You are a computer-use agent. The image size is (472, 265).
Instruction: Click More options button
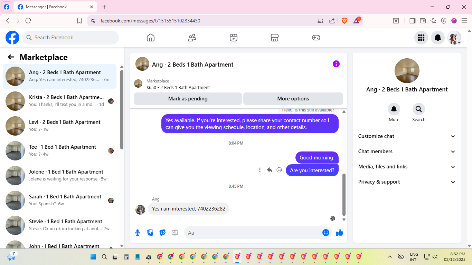[293, 99]
